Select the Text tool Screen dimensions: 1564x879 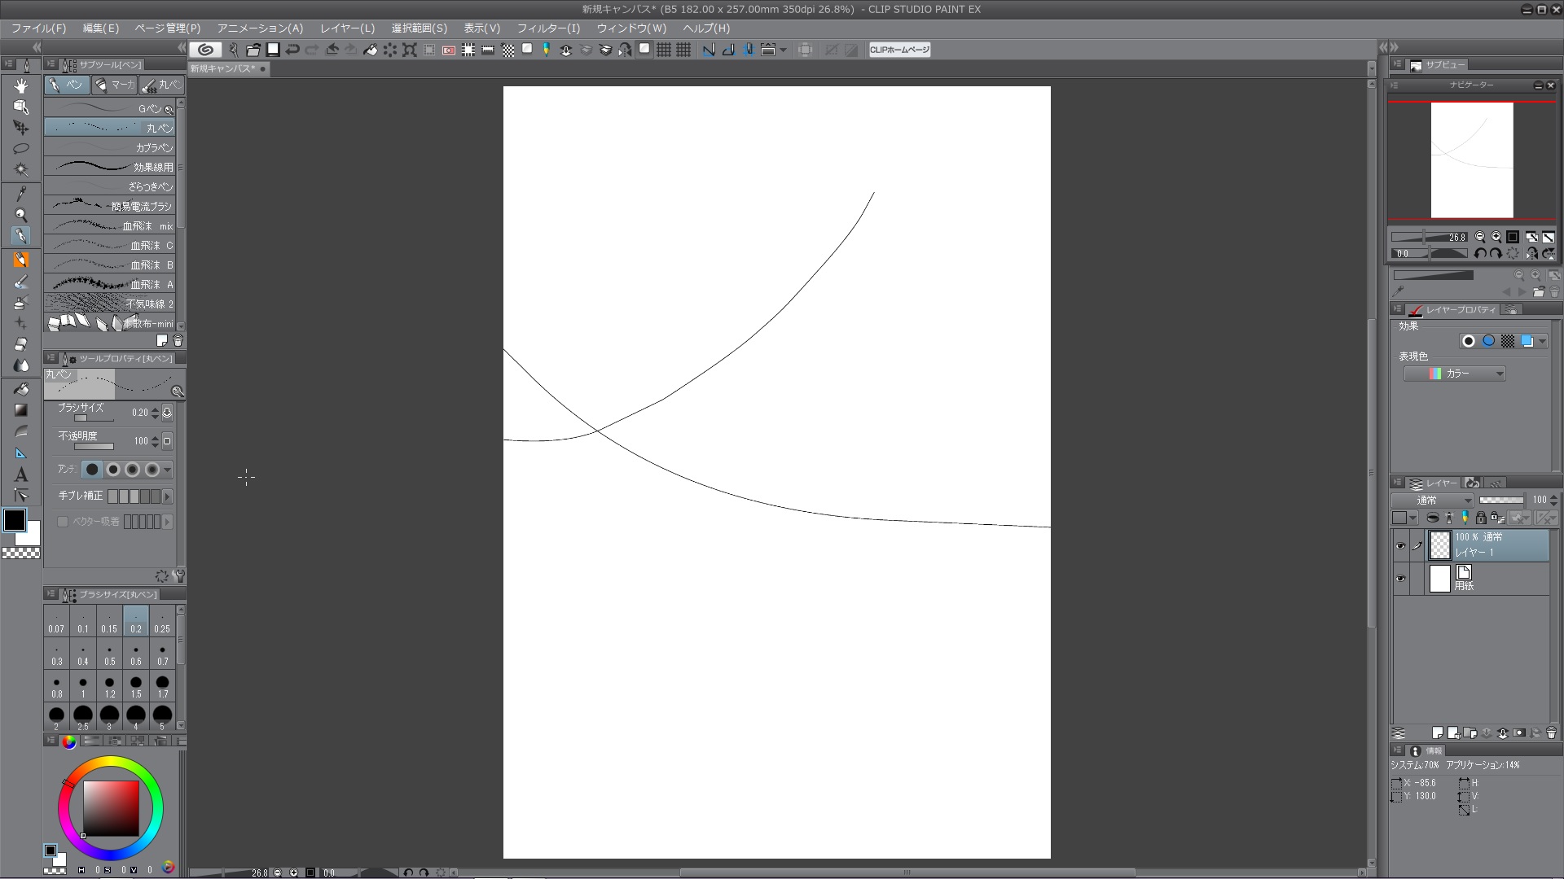21,474
